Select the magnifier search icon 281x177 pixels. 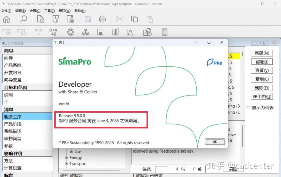pyautogui.click(x=24, y=19)
